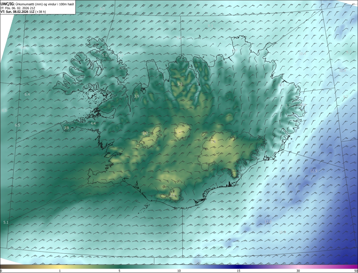Click the 9.7 value on the map

point(346,97)
